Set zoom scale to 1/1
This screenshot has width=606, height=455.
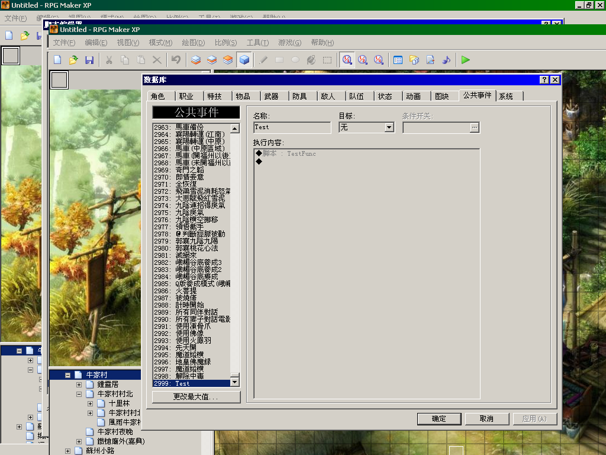(347, 60)
